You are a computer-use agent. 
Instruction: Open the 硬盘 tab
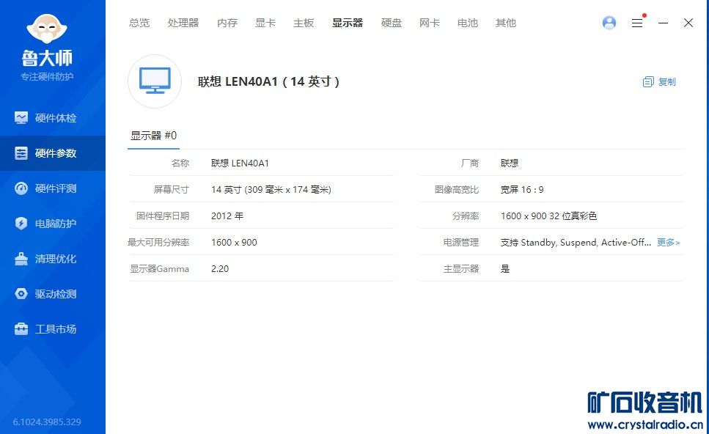391,23
